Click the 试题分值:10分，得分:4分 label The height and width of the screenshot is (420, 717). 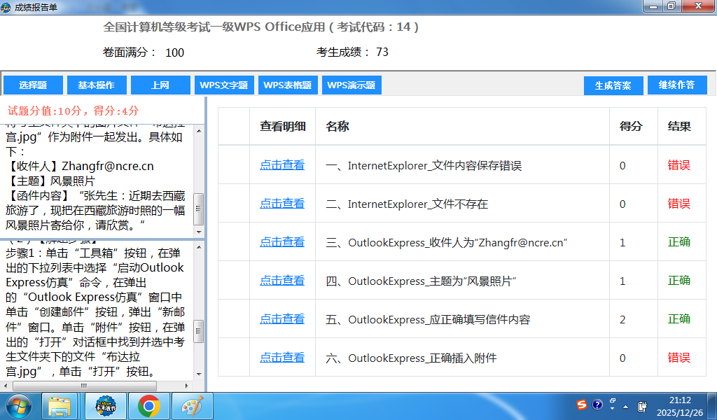pyautogui.click(x=73, y=111)
